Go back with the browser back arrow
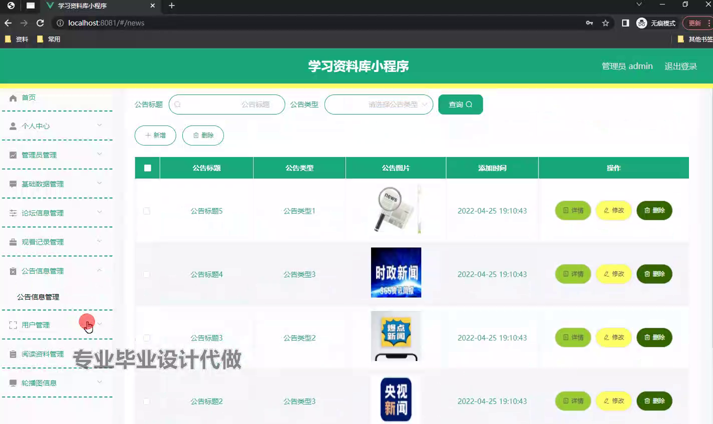 8,23
